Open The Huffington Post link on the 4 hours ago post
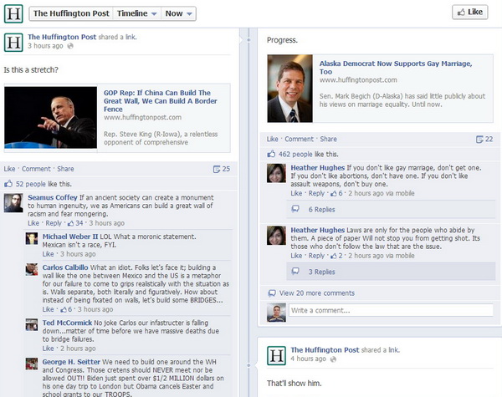 tap(325, 350)
